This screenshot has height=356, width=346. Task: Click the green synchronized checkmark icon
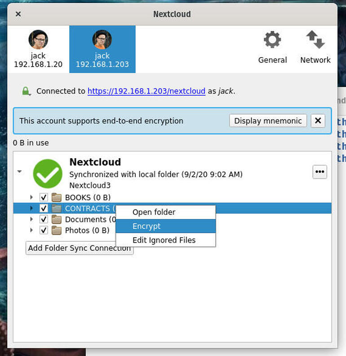pyautogui.click(x=48, y=174)
